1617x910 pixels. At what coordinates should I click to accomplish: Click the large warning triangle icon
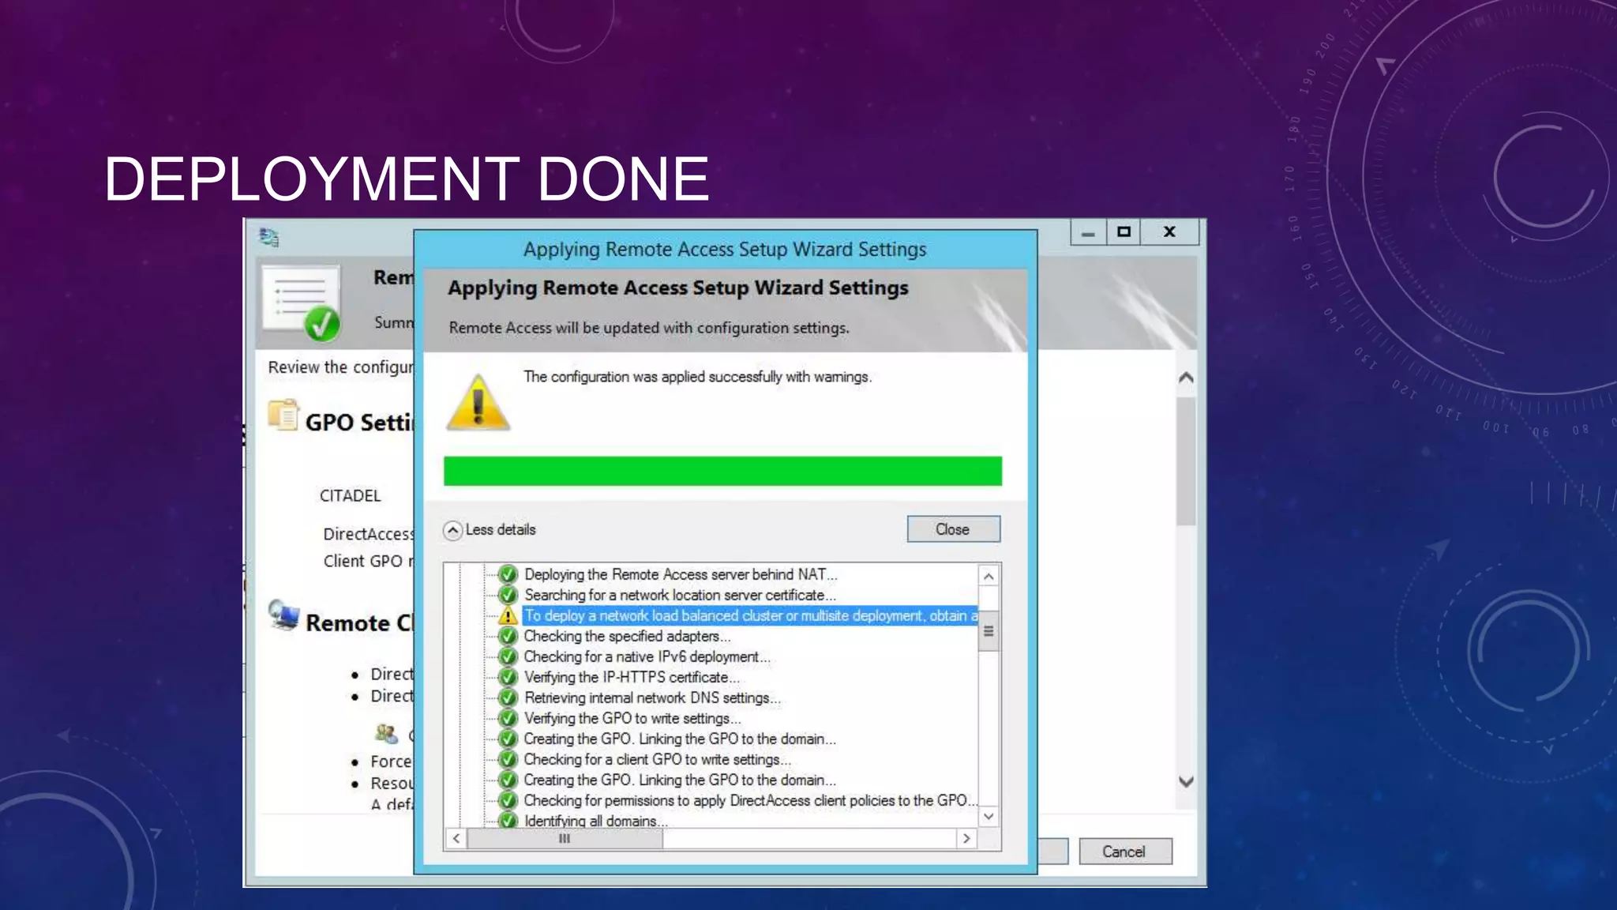pyautogui.click(x=478, y=404)
